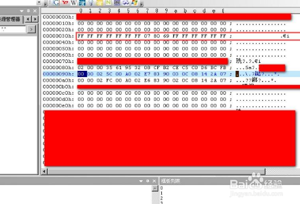
Task: Open the Wikipedia W icon
Action: pyautogui.click(x=74, y=3)
